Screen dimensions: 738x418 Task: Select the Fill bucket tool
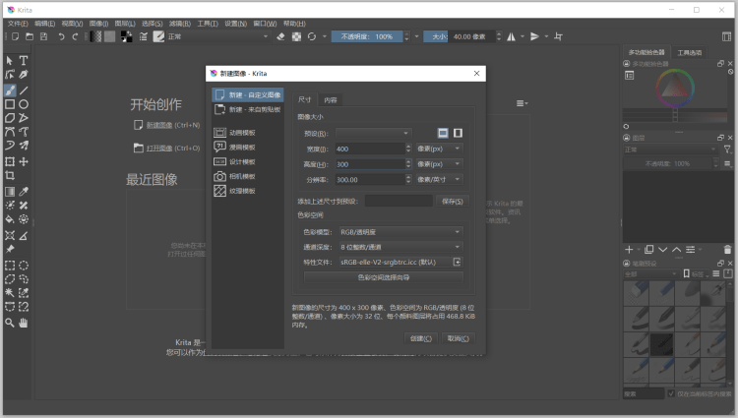(10, 219)
